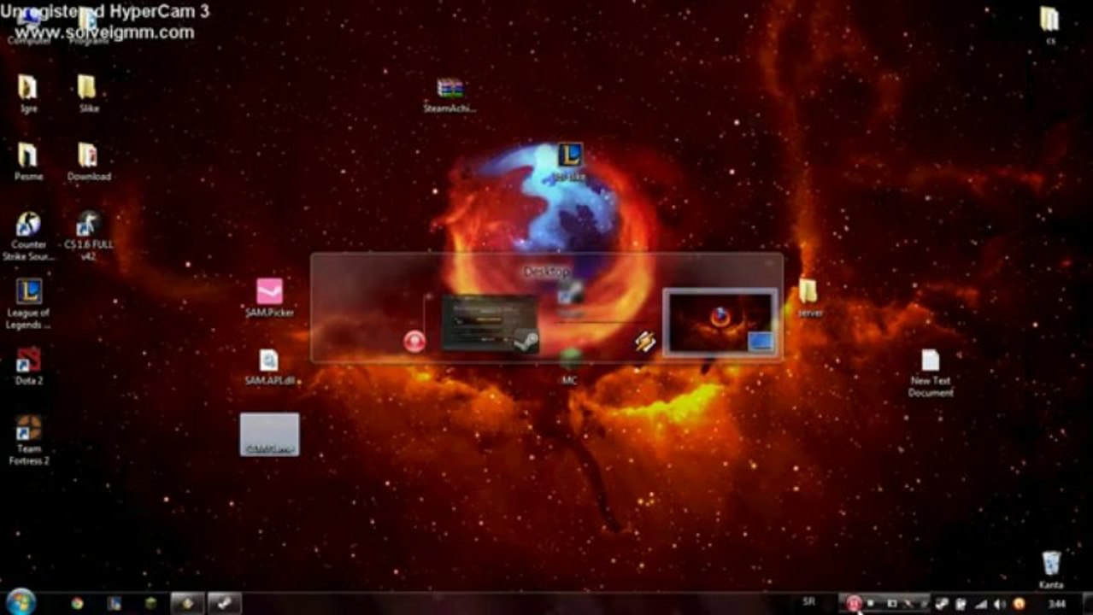Screen dimensions: 1093x615
Task: Open the Steam taskbar button
Action: coord(224,603)
